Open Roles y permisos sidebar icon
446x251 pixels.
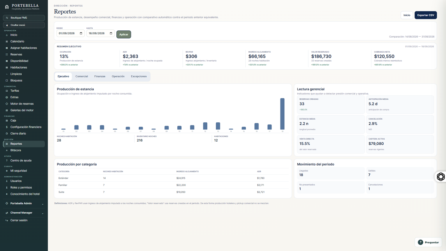pos(7,188)
